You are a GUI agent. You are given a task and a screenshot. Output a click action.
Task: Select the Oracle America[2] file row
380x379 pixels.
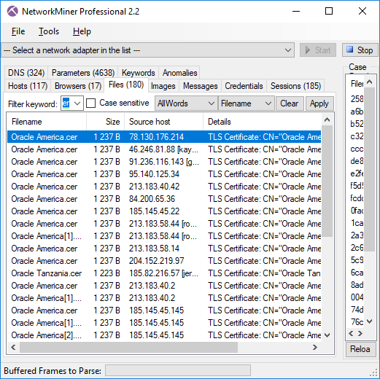[x=164, y=335]
